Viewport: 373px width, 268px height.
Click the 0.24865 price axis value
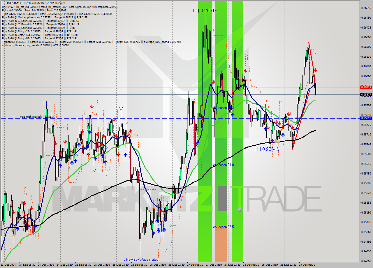[366, 261]
